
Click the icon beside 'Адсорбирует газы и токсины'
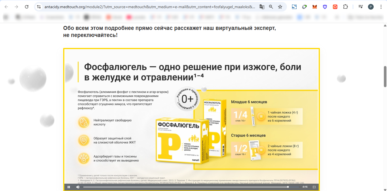[x=84, y=158]
